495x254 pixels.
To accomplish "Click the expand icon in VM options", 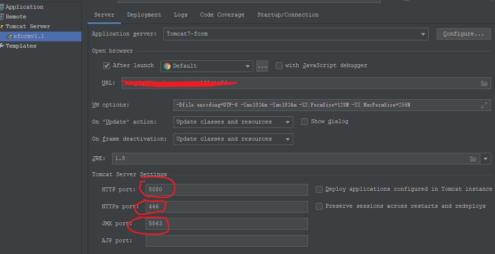I will point(484,105).
